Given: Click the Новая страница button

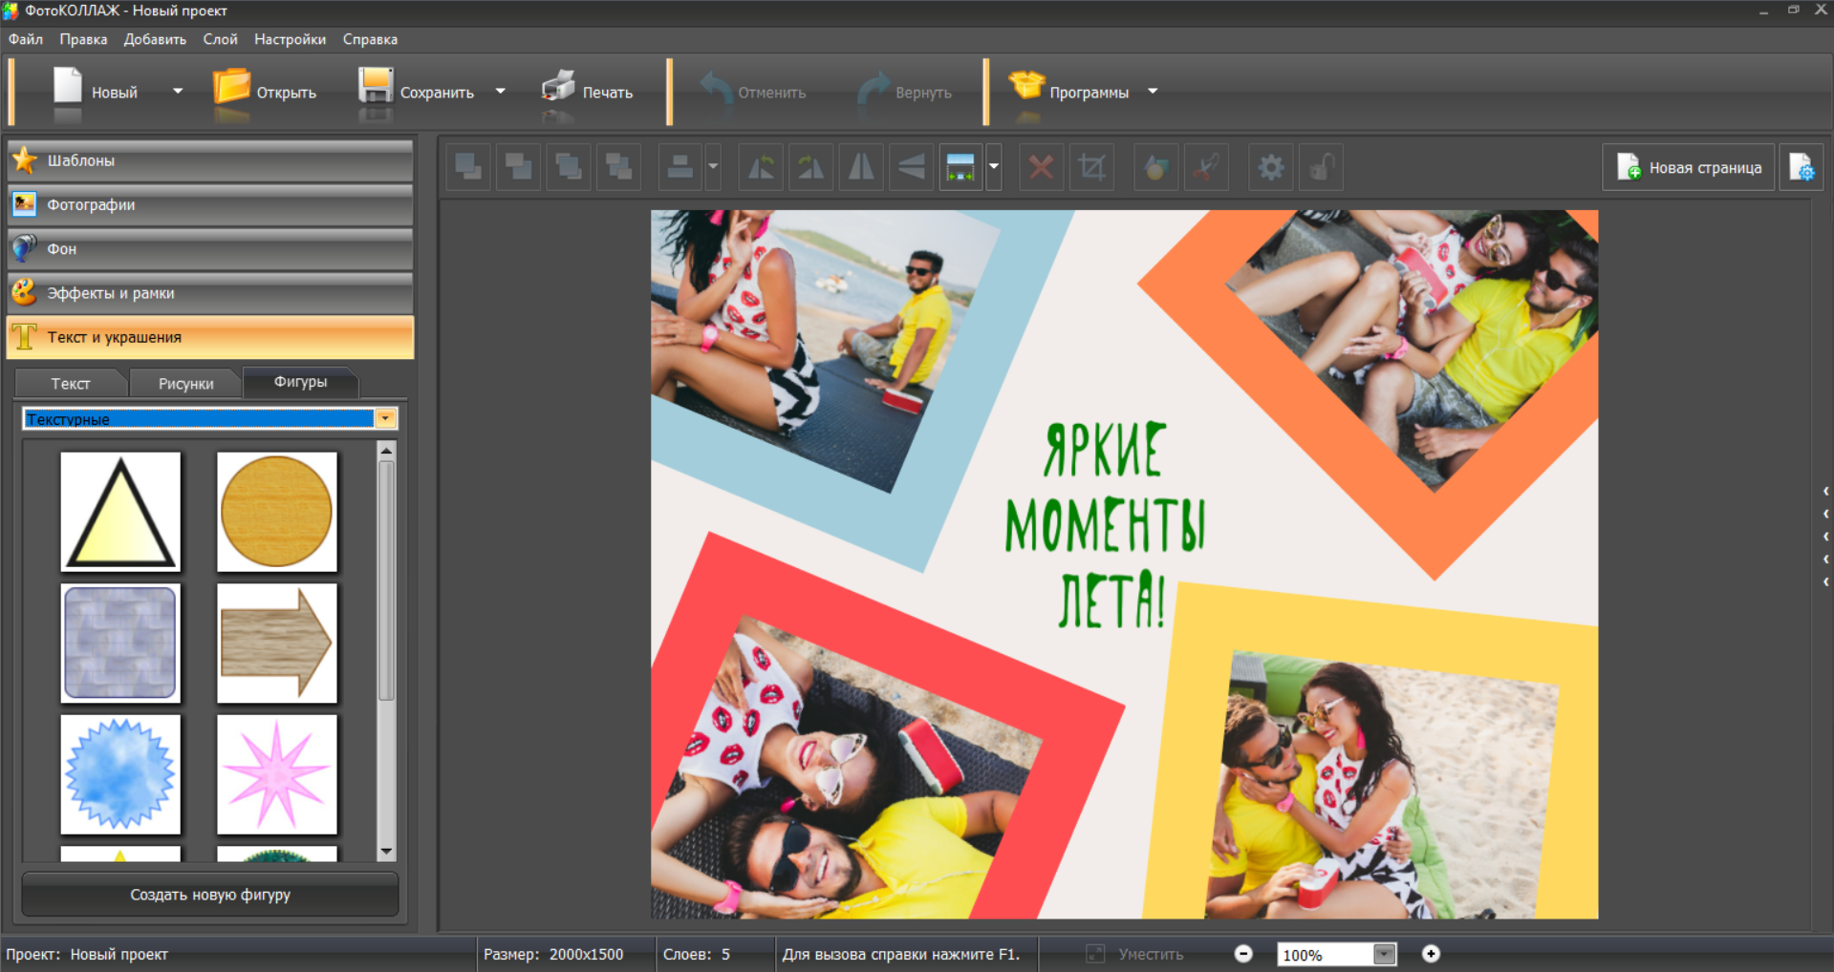Looking at the screenshot, I should (1688, 168).
